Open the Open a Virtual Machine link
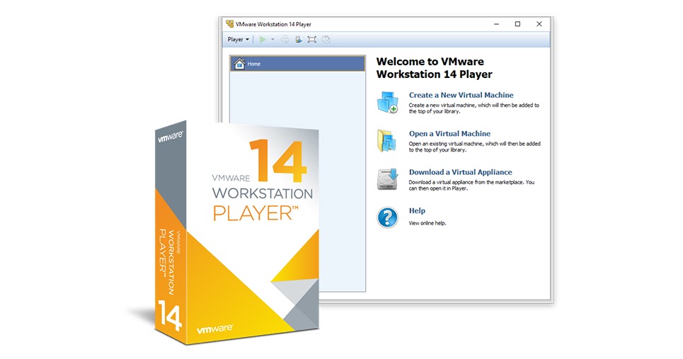This screenshot has width=683, height=359. click(449, 134)
